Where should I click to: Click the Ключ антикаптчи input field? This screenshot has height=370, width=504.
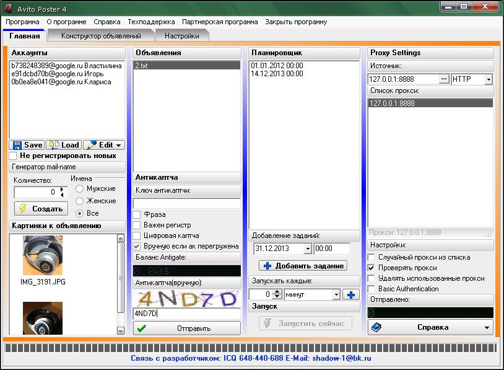[x=186, y=203]
